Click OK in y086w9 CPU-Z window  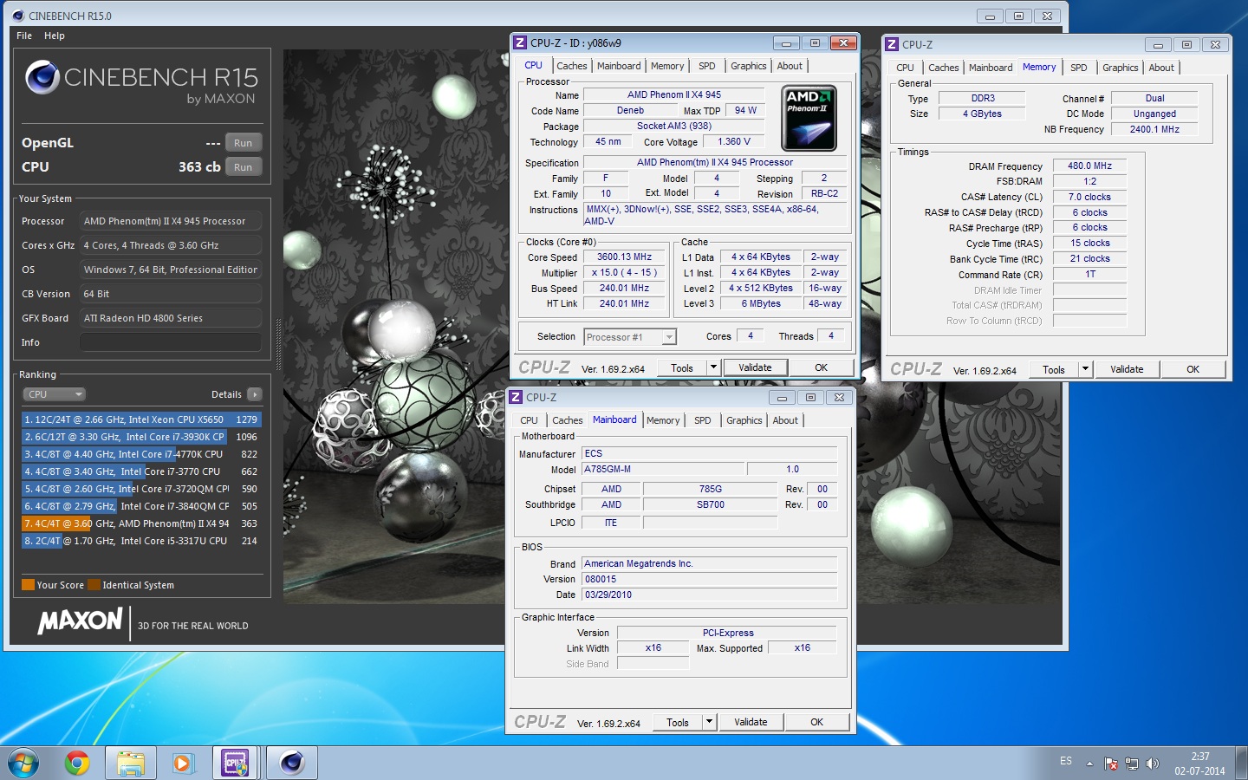pos(821,367)
